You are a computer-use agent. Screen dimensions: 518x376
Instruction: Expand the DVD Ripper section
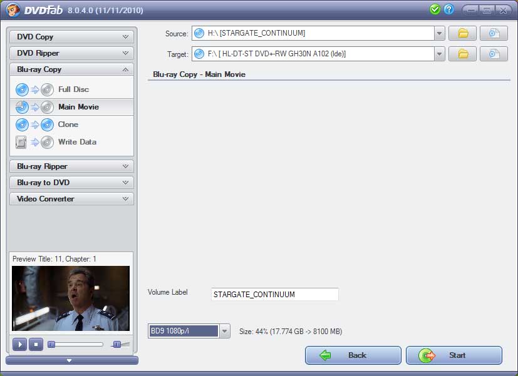point(71,53)
